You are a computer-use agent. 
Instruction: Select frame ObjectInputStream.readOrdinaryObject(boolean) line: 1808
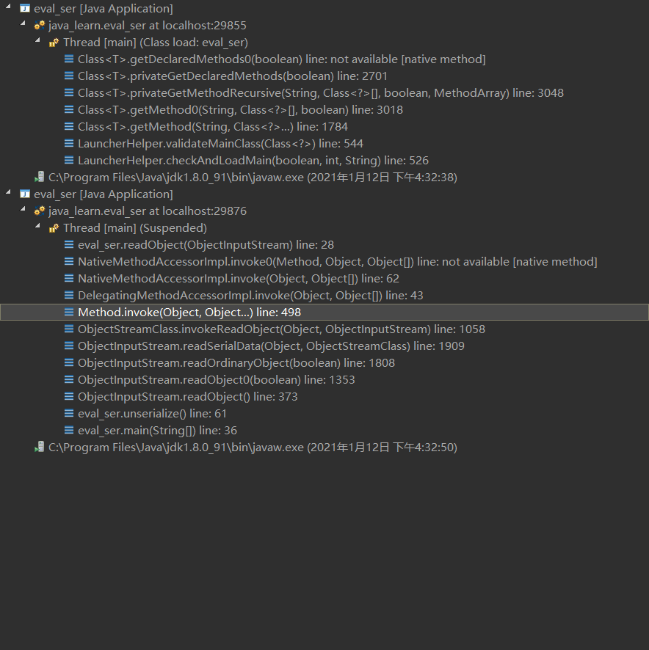tap(236, 363)
